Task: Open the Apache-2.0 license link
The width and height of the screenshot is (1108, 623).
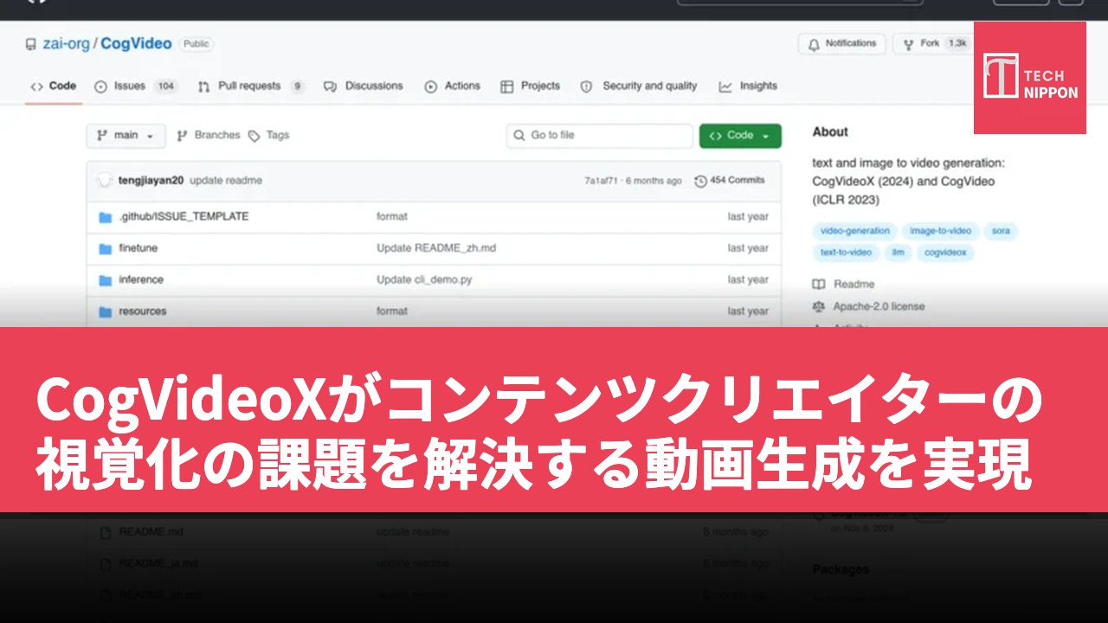Action: (868, 307)
